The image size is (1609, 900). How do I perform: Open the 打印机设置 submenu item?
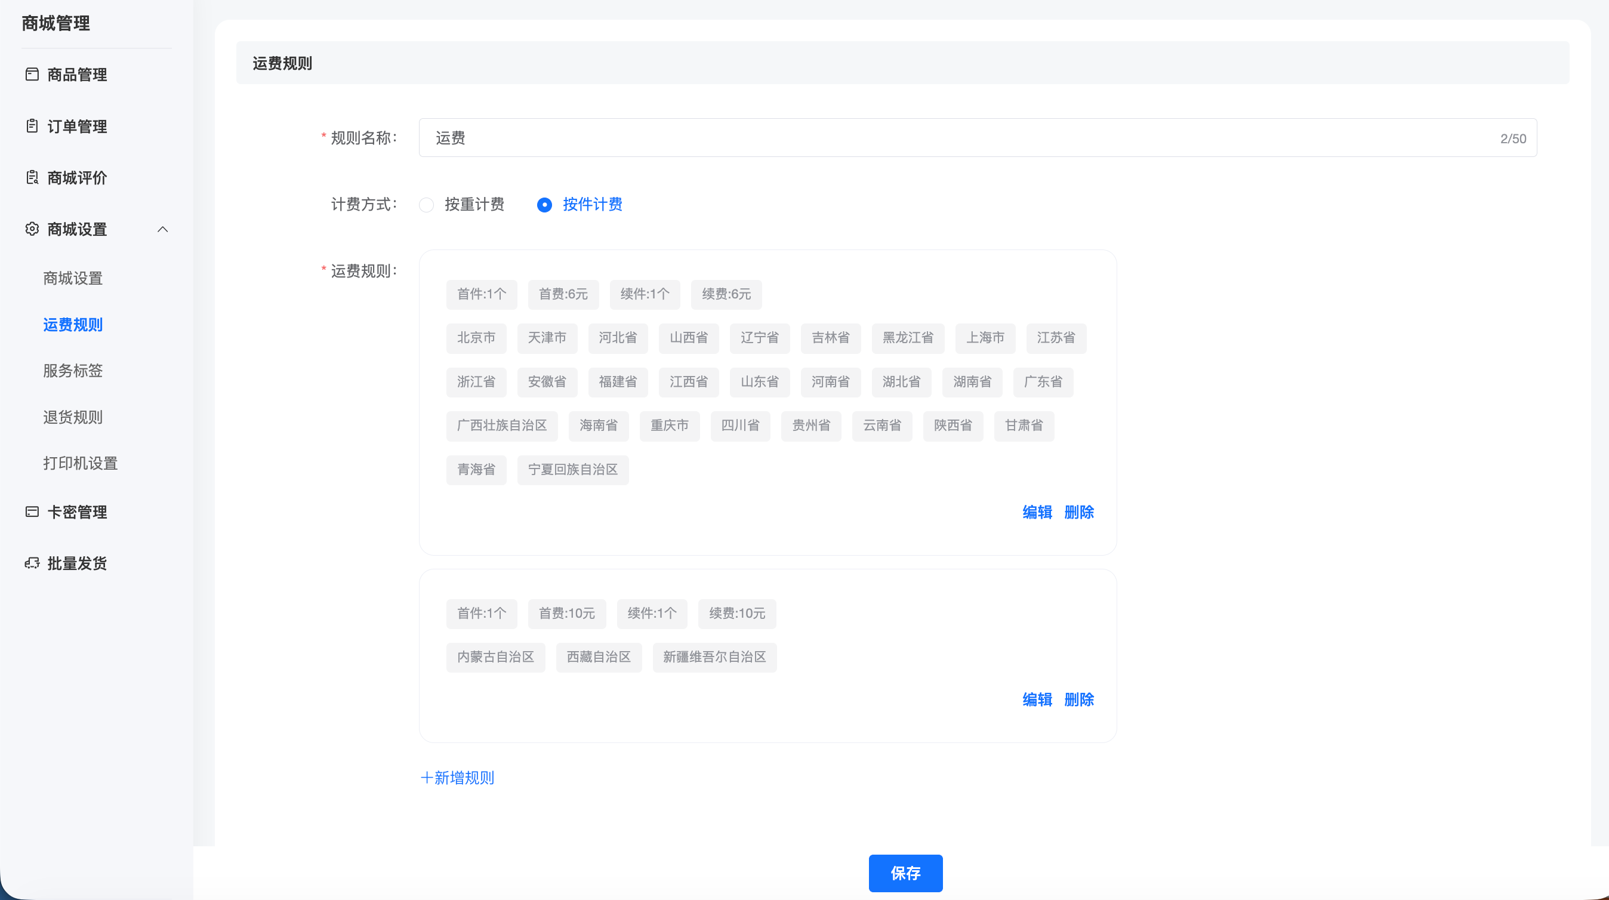point(81,463)
